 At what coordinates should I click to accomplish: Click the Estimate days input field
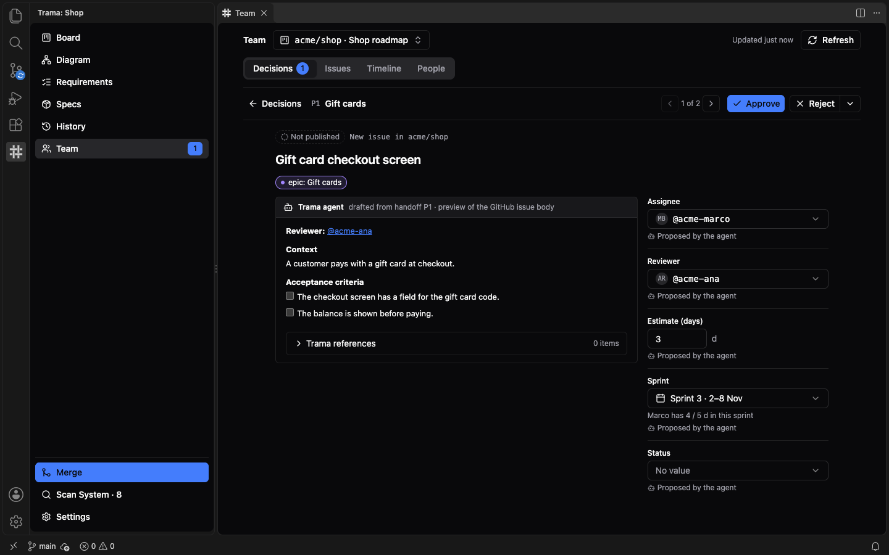(677, 339)
